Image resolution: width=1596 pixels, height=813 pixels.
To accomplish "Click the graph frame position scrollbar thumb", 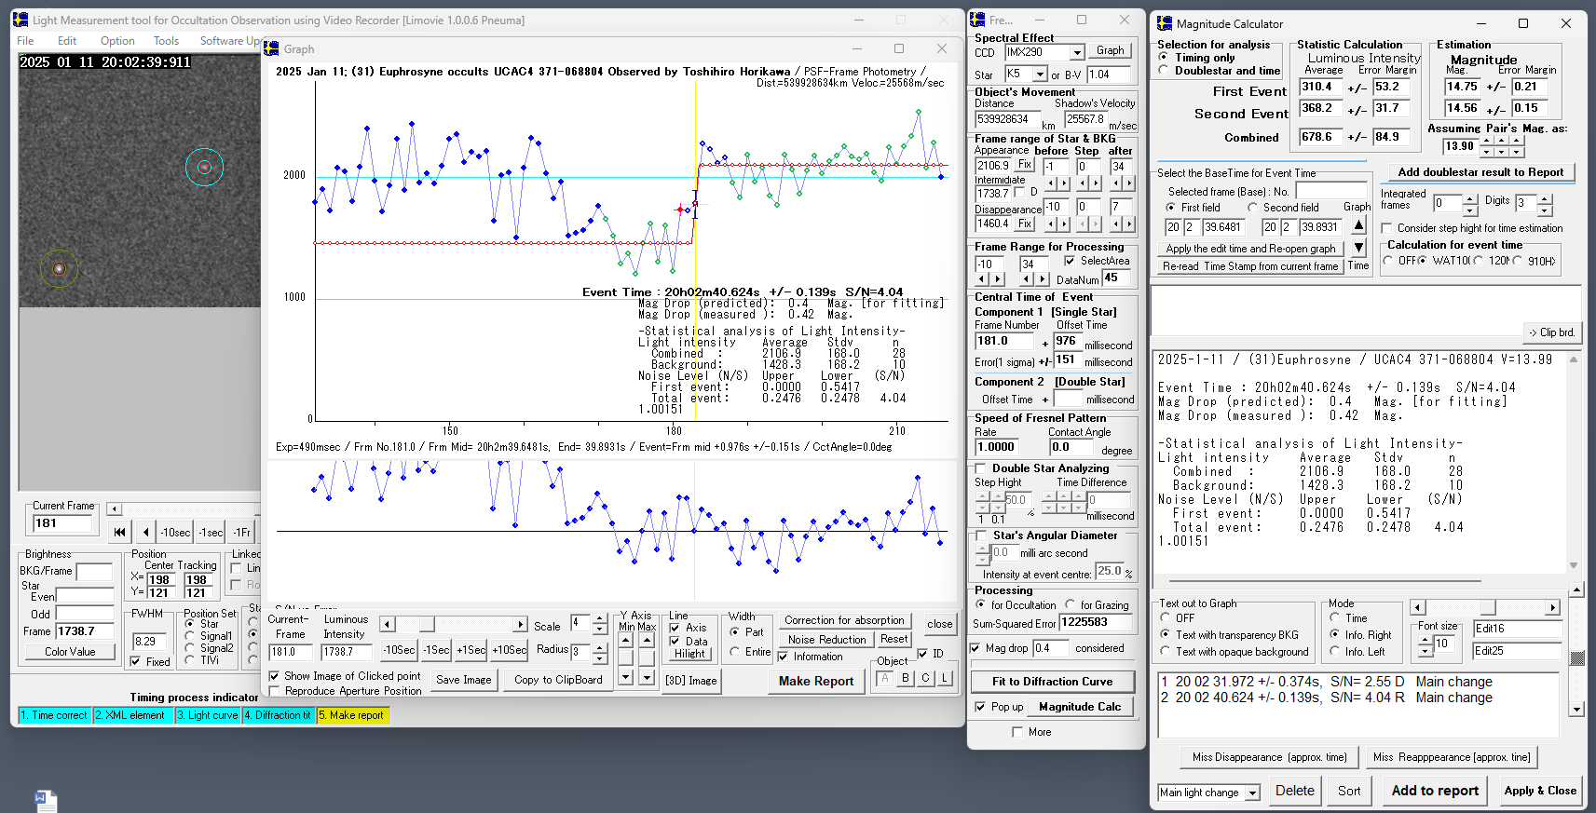I will 426,624.
